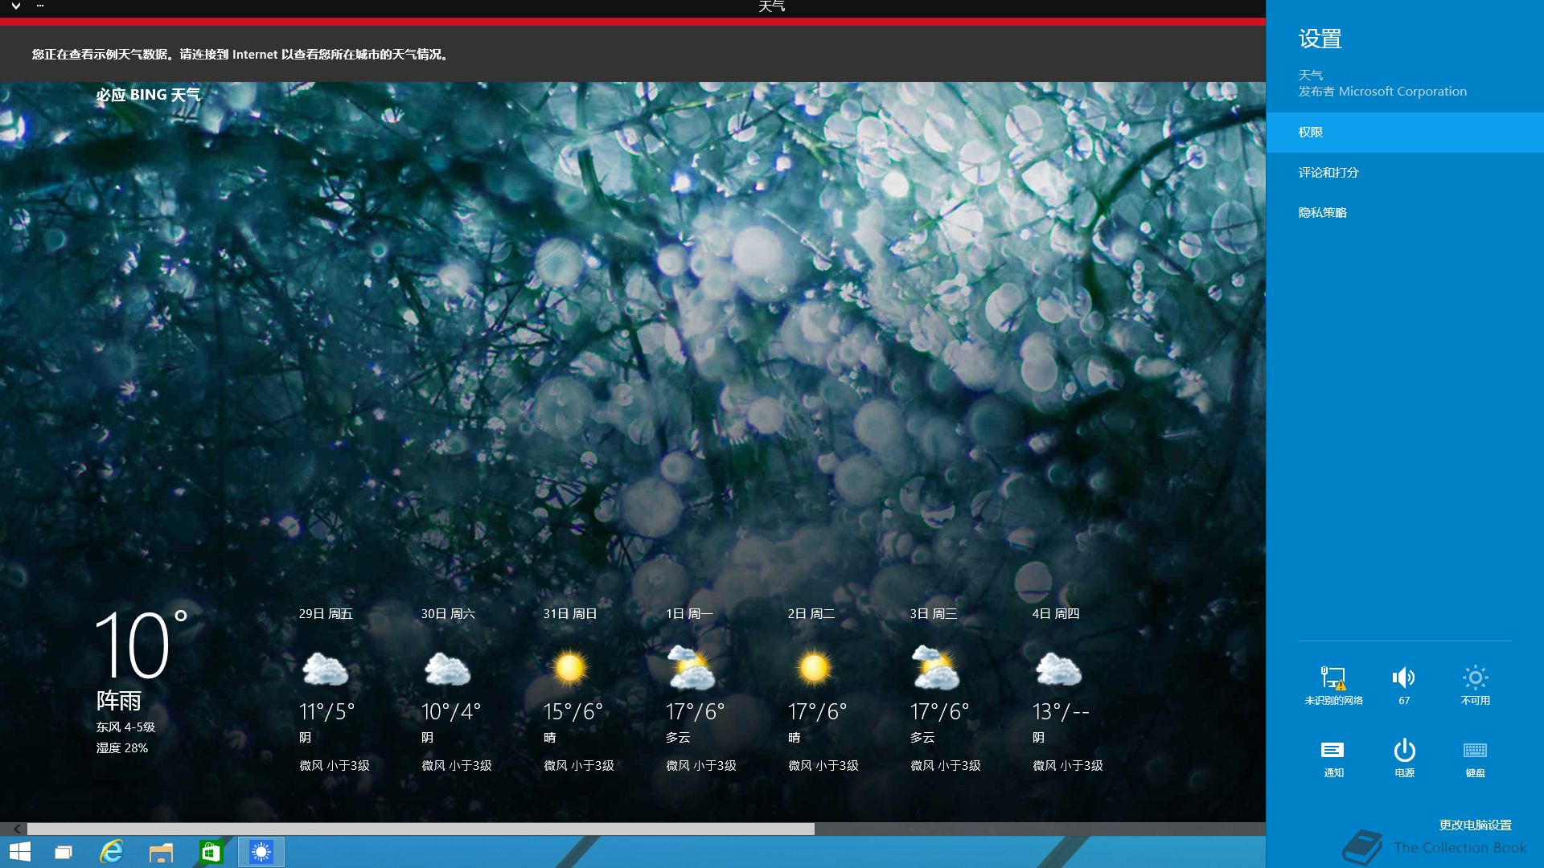Open the notifications (通知) icon

pos(1333,758)
